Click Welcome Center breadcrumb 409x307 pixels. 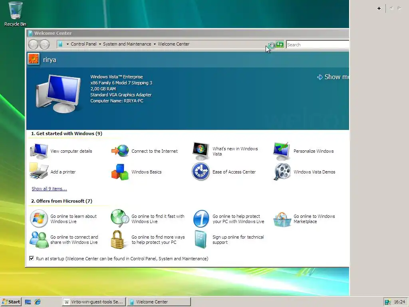point(173,44)
